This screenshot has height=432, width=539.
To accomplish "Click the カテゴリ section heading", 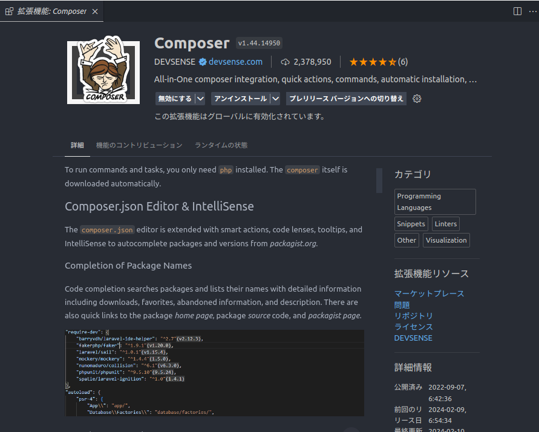I will 413,174.
